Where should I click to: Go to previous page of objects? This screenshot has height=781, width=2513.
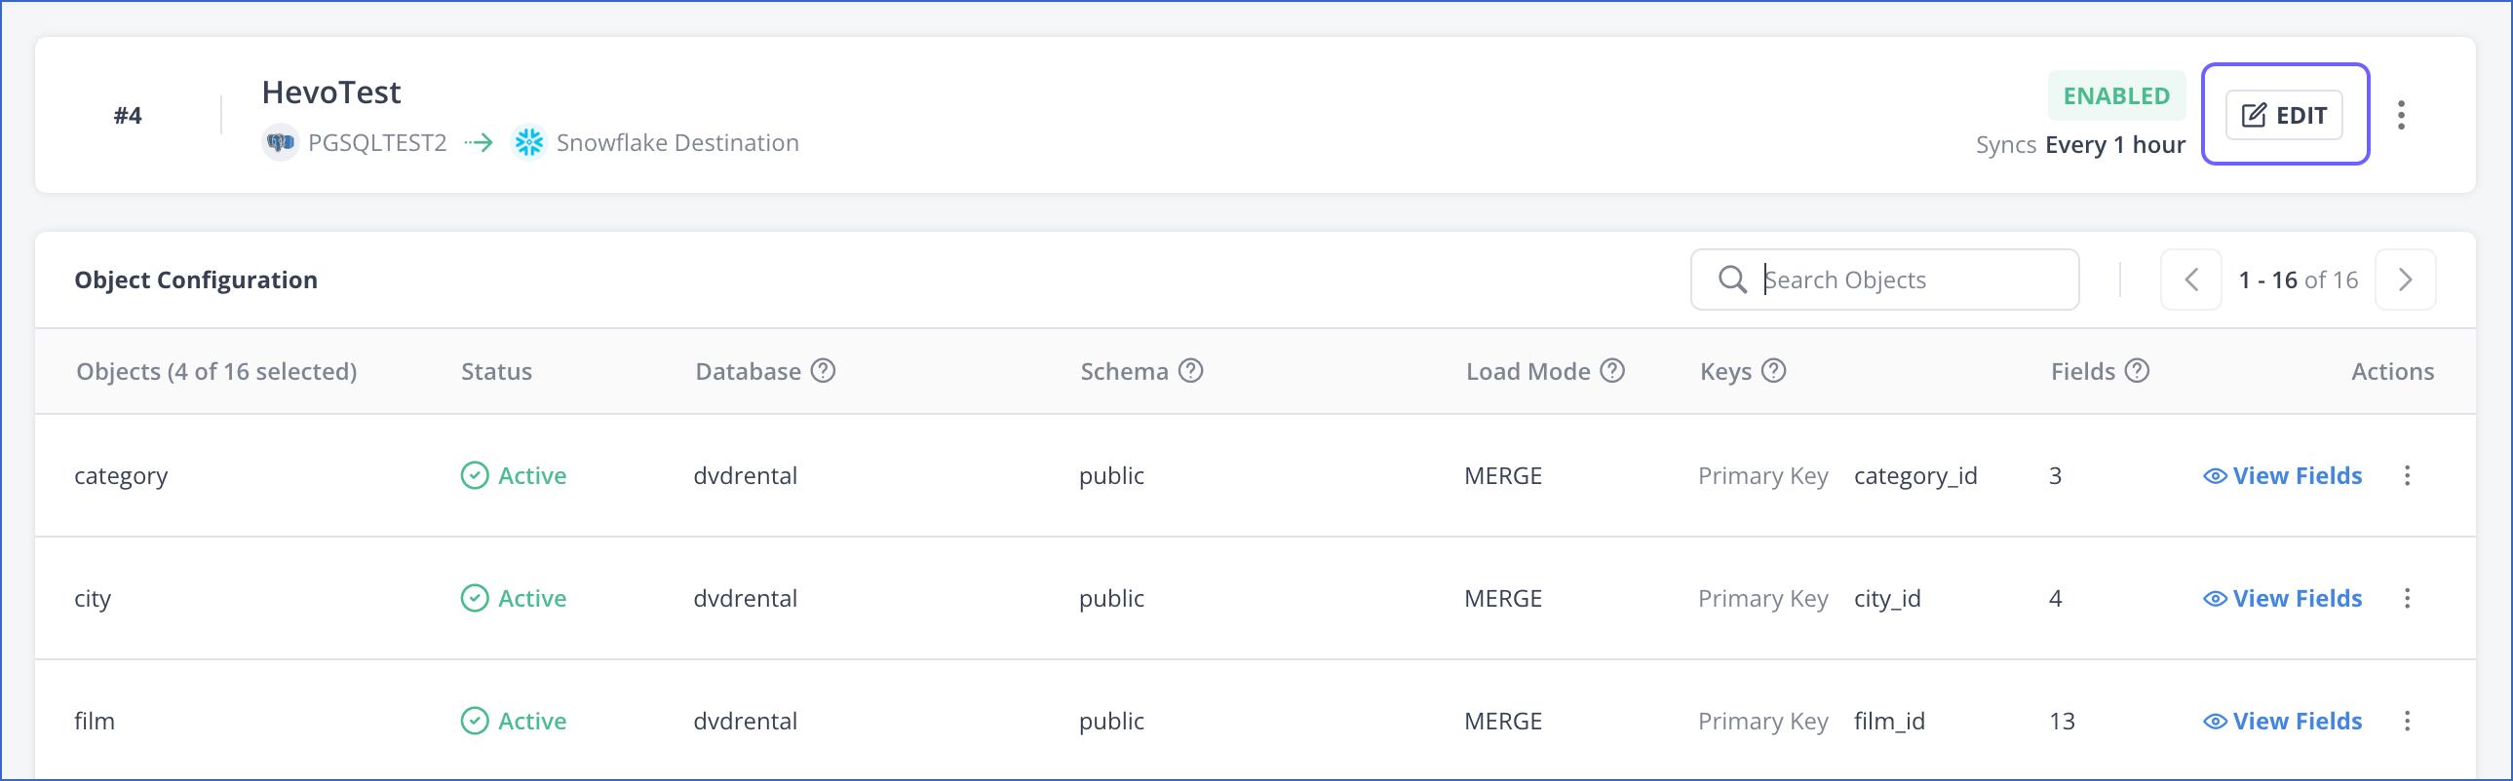(x=2191, y=279)
